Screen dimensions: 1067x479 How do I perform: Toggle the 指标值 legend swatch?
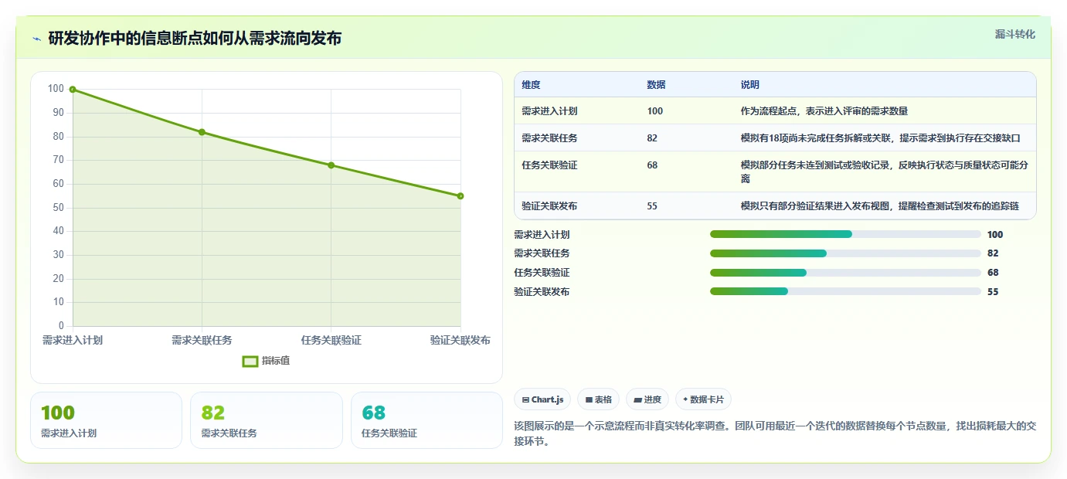click(x=250, y=361)
